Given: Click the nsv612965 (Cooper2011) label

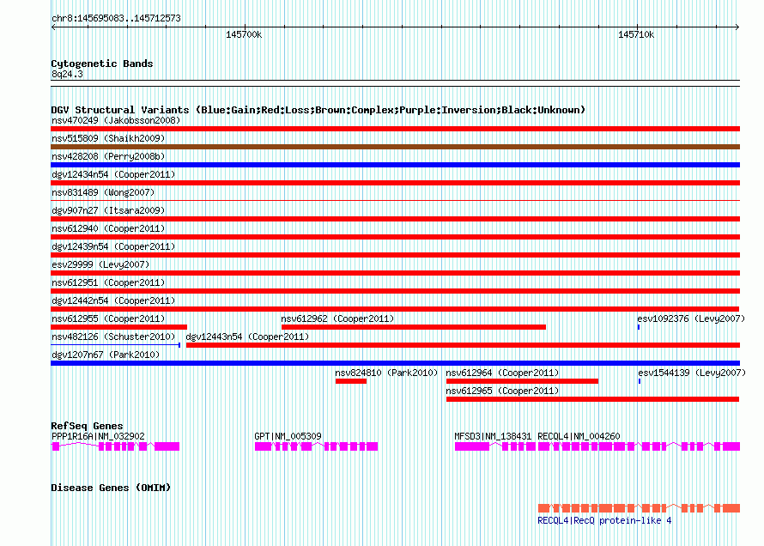Looking at the screenshot, I should (502, 391).
